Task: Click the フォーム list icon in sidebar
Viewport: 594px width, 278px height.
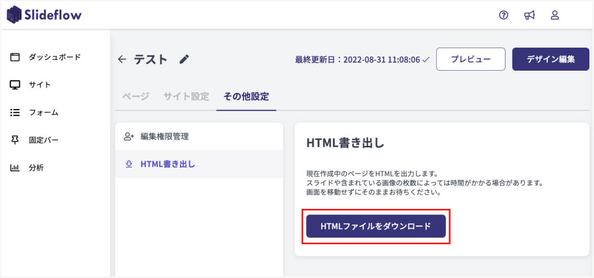Action: click(x=15, y=113)
